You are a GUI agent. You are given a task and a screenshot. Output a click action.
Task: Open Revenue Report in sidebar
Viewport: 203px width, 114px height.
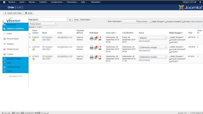[x=13, y=39]
